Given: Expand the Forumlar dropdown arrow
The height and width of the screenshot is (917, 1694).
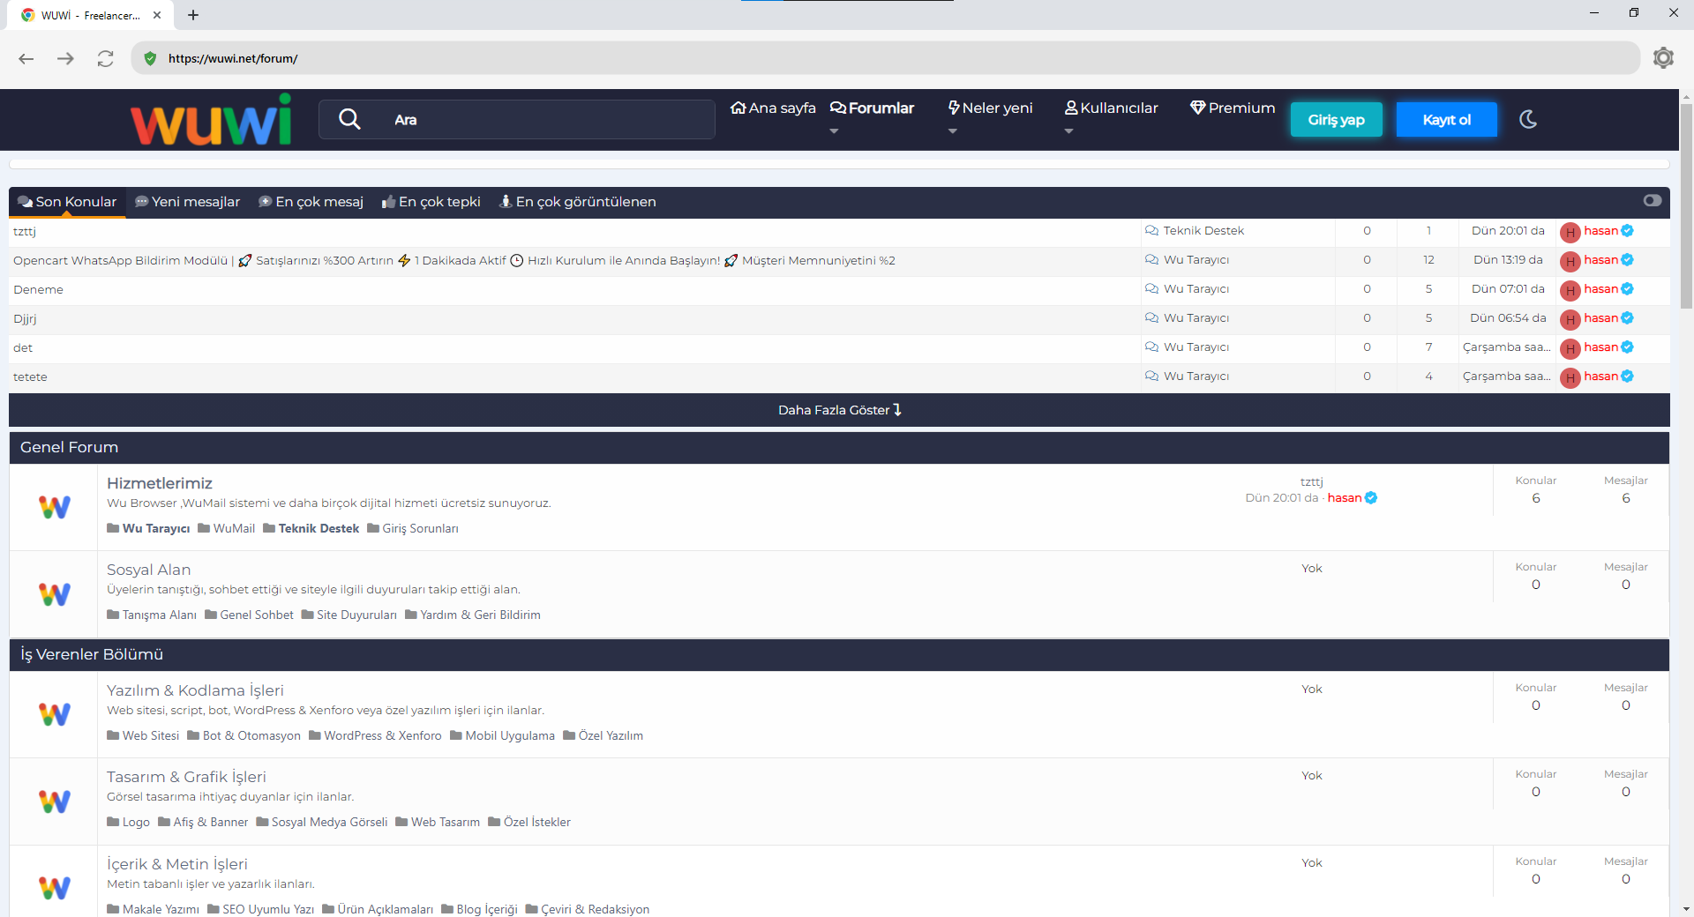Looking at the screenshot, I should click(x=834, y=131).
